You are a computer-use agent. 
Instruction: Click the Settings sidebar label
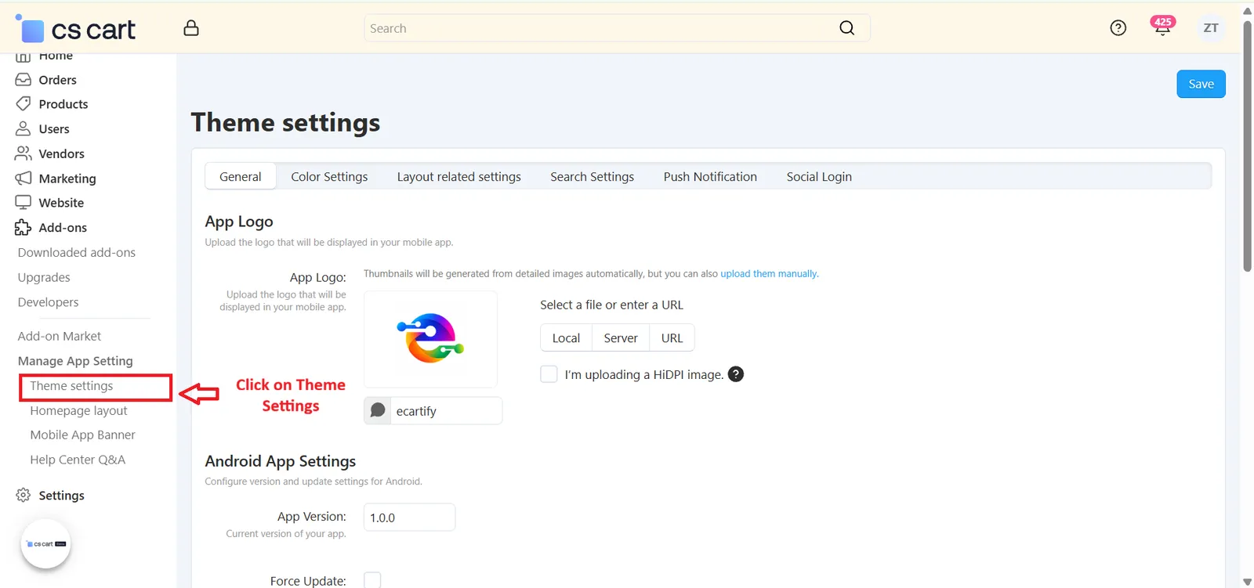click(x=61, y=496)
